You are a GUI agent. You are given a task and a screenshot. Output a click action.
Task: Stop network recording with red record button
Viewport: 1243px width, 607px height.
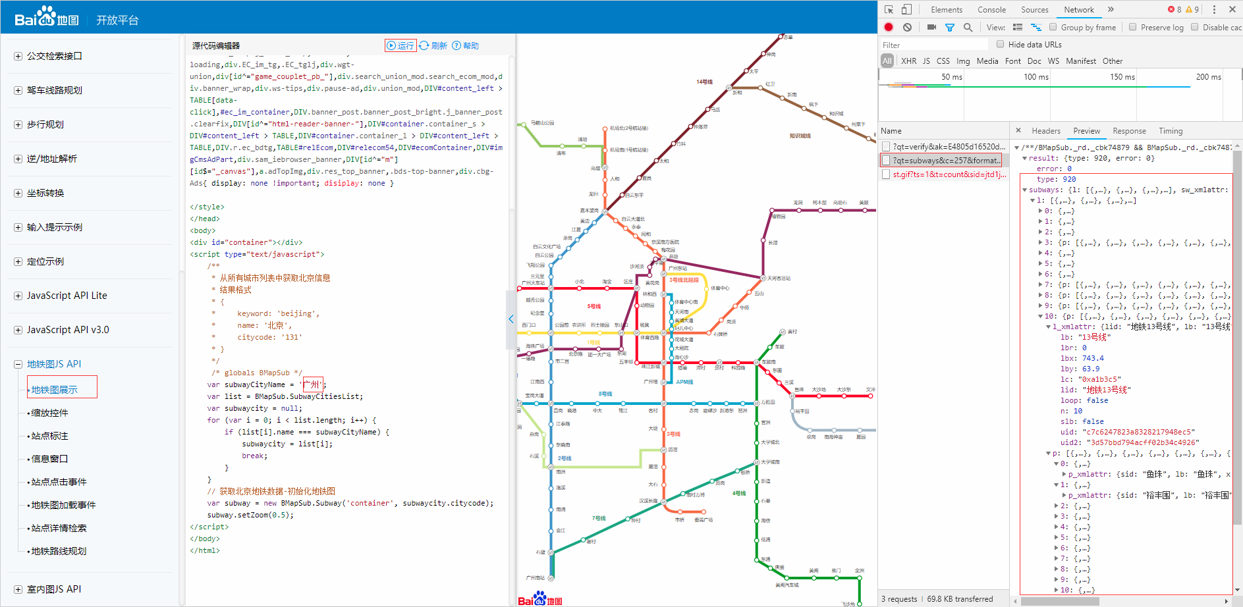889,27
